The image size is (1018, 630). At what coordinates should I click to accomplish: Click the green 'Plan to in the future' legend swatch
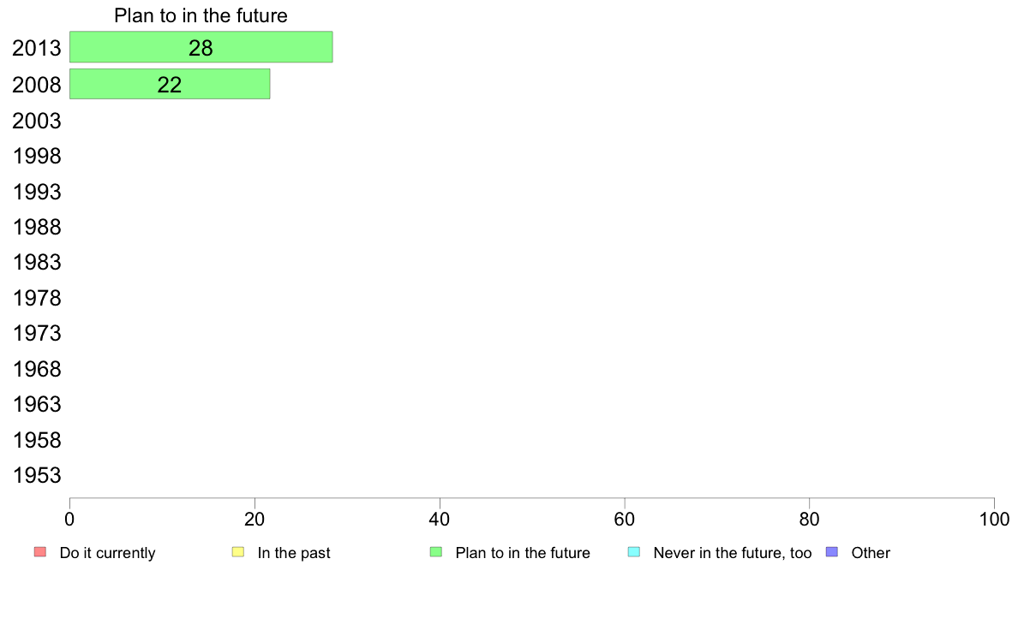click(436, 552)
